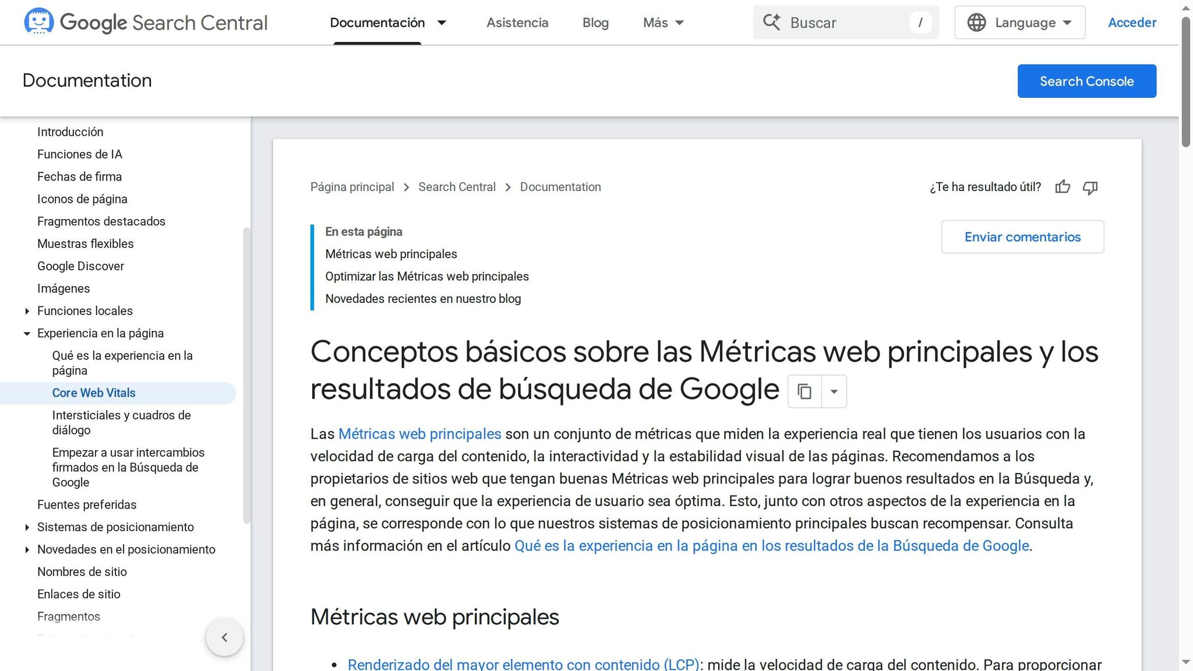The image size is (1193, 671).
Task: Open the Documentación tab
Action: point(377,23)
